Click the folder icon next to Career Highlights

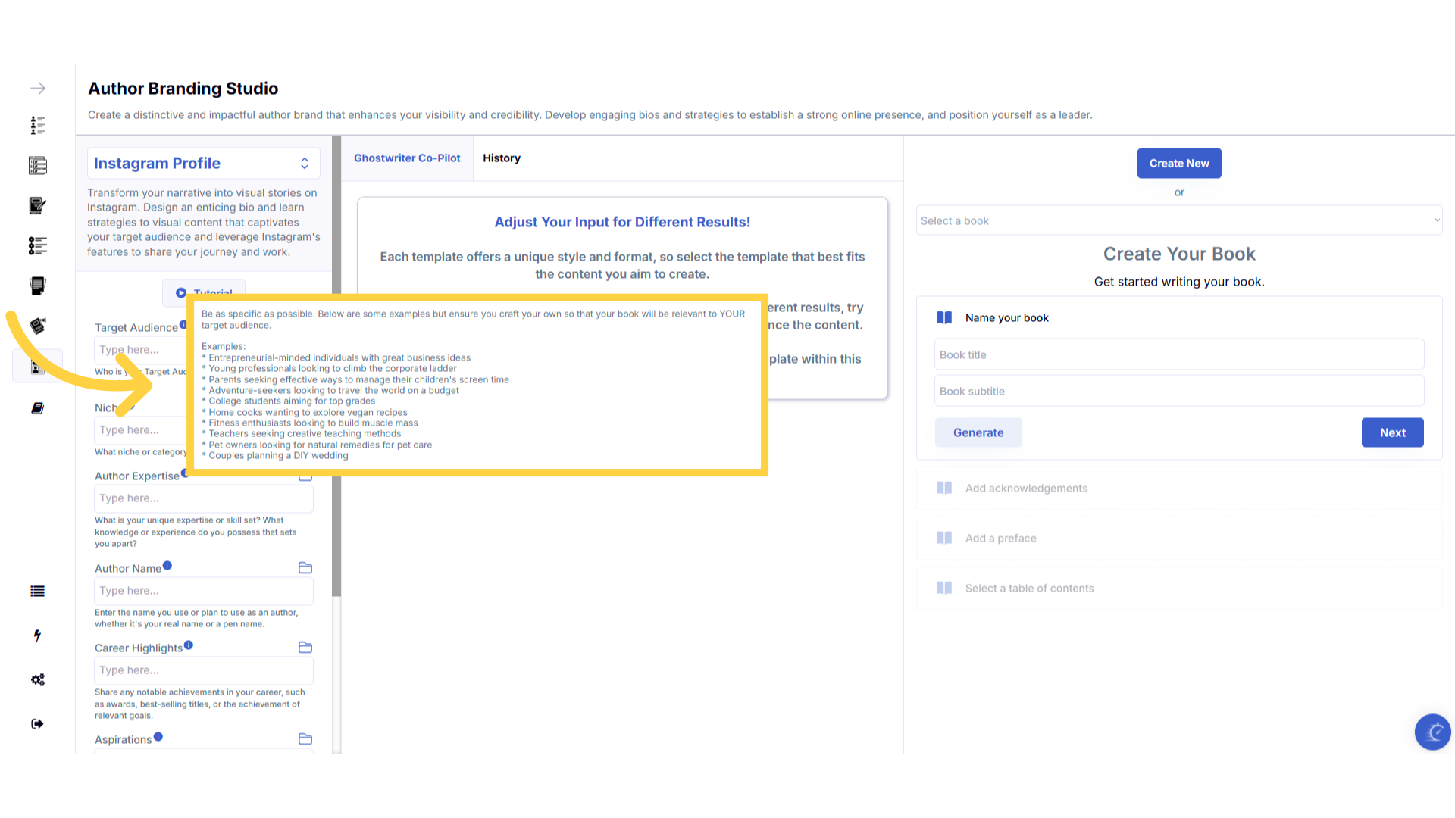[305, 648]
